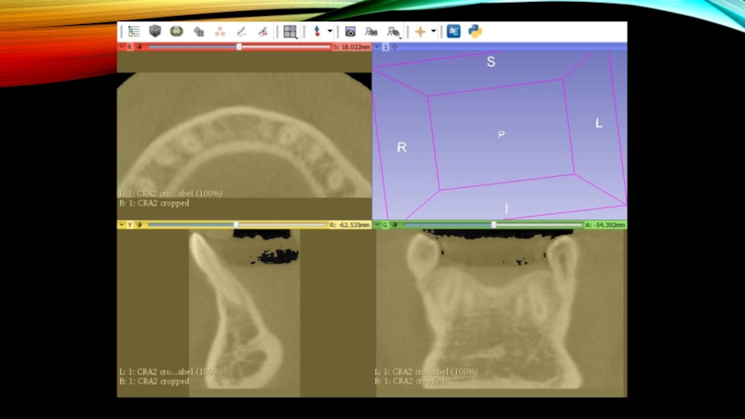Open the Python console
Viewport: 745px width, 419px height.
click(x=475, y=32)
